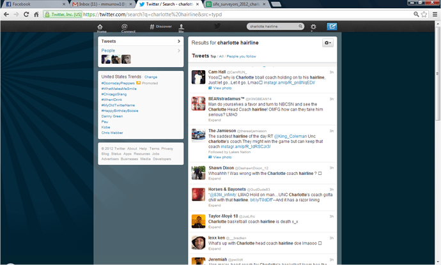Open @King_Coleman mention link
Screen dimensions: 441x265
point(291,136)
